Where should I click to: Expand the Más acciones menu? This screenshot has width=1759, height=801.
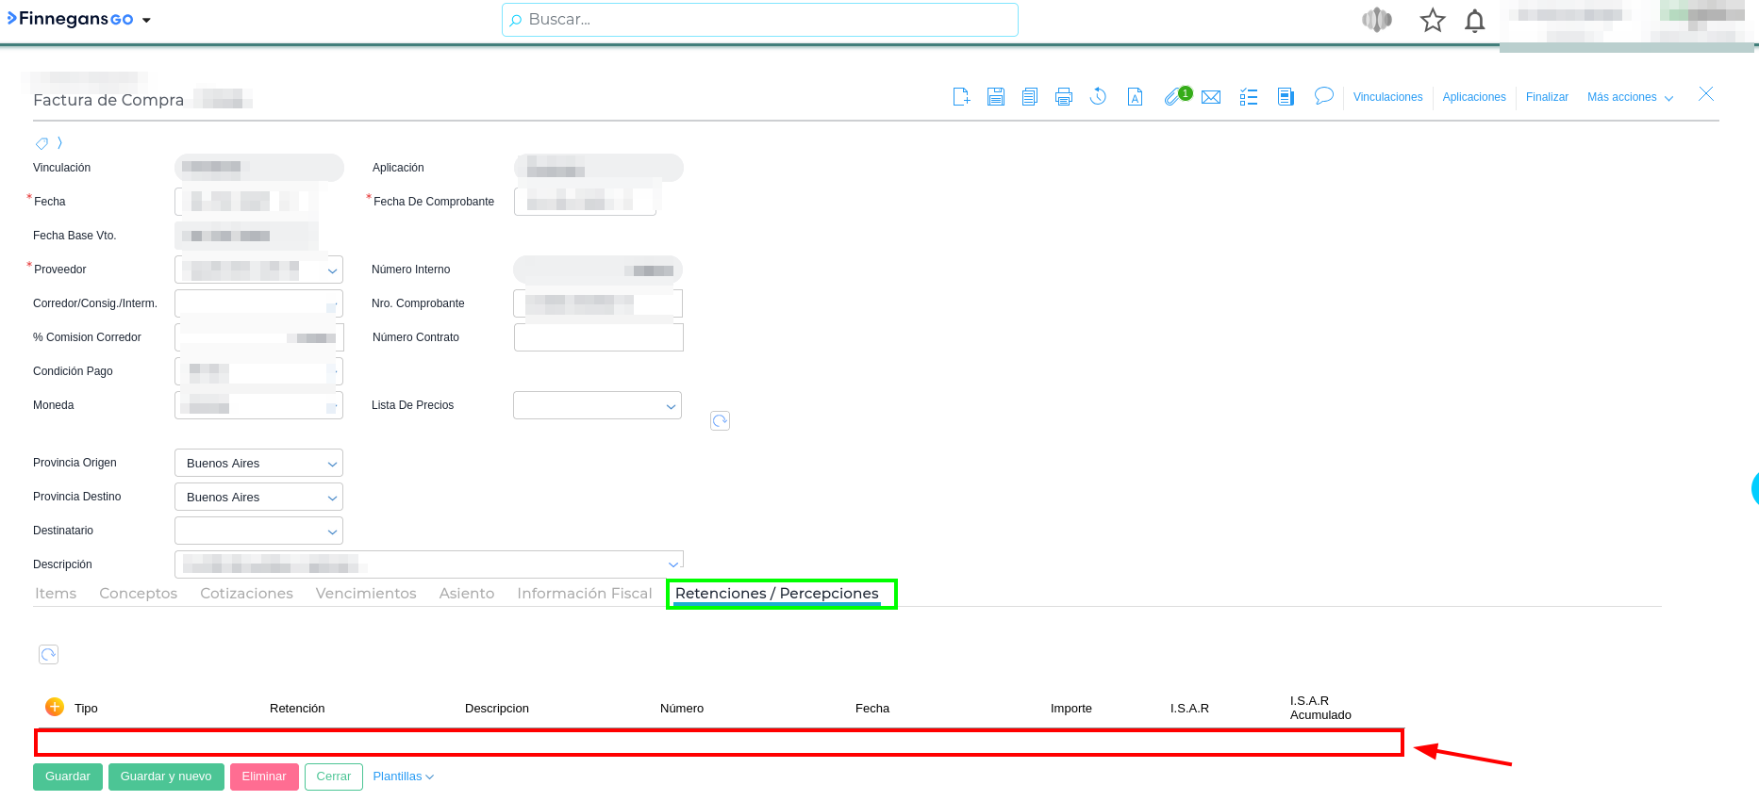click(x=1630, y=97)
